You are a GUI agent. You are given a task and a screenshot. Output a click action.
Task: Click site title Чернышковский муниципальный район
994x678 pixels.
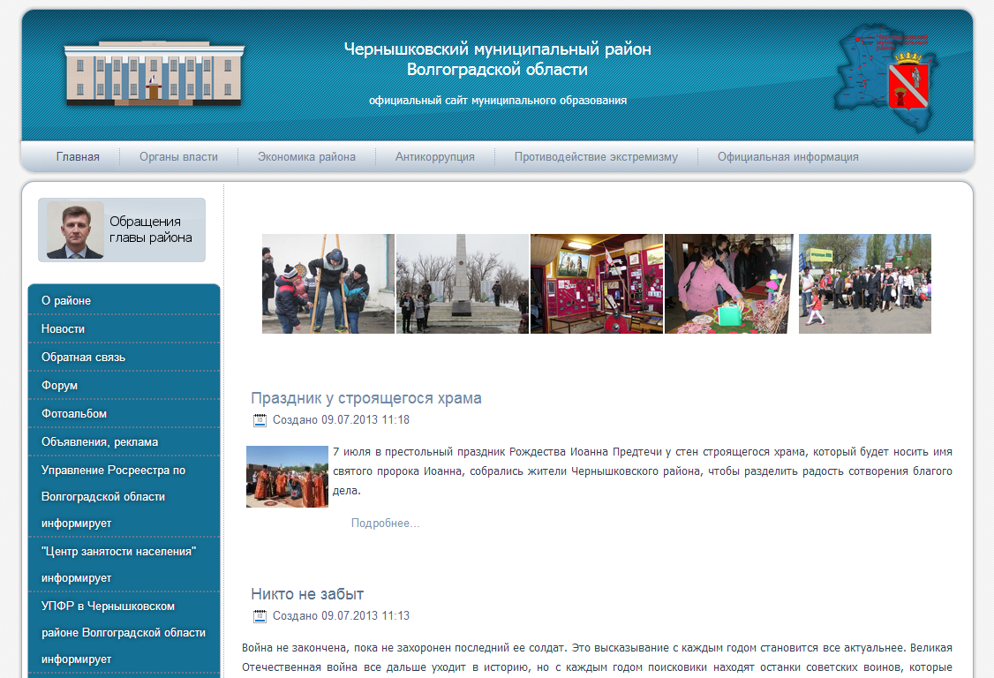coord(498,49)
